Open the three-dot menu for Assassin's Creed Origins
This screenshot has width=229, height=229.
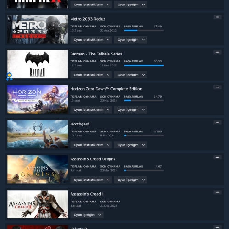pos(218,157)
